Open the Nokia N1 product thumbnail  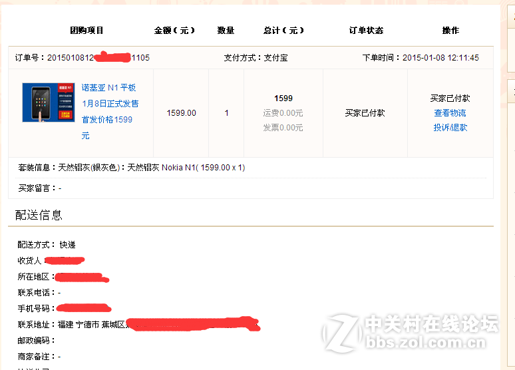[49, 102]
